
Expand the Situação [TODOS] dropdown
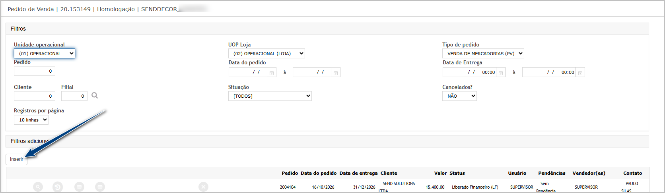tap(270, 96)
